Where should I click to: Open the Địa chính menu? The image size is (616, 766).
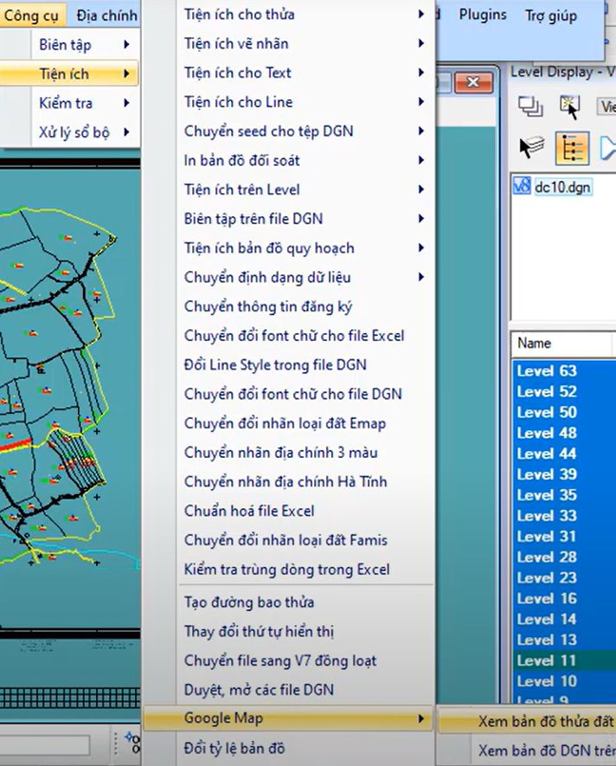click(x=106, y=15)
